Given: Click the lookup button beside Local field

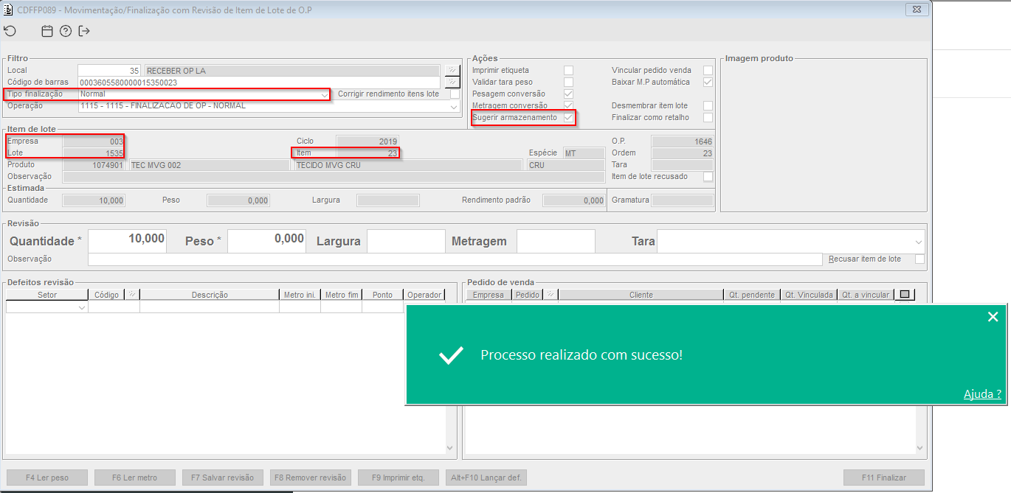Looking at the screenshot, I should click(452, 71).
